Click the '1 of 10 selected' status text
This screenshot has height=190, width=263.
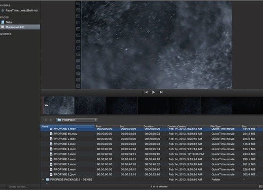point(159,187)
